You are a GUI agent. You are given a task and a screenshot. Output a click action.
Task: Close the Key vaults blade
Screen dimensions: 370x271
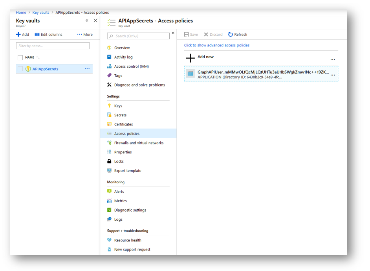pos(95,20)
